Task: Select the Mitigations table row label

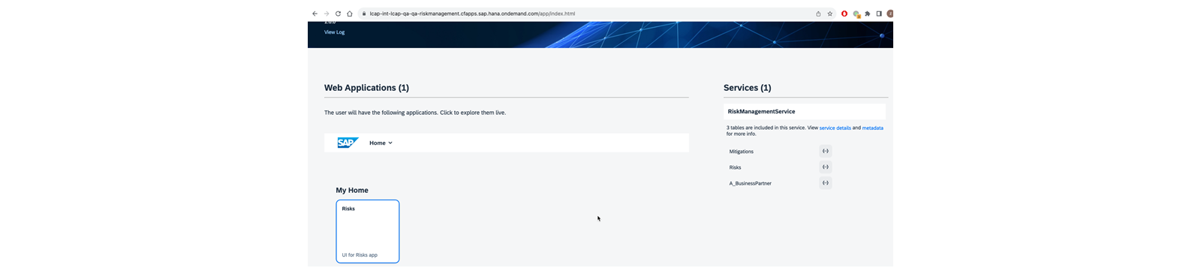Action: tap(742, 152)
